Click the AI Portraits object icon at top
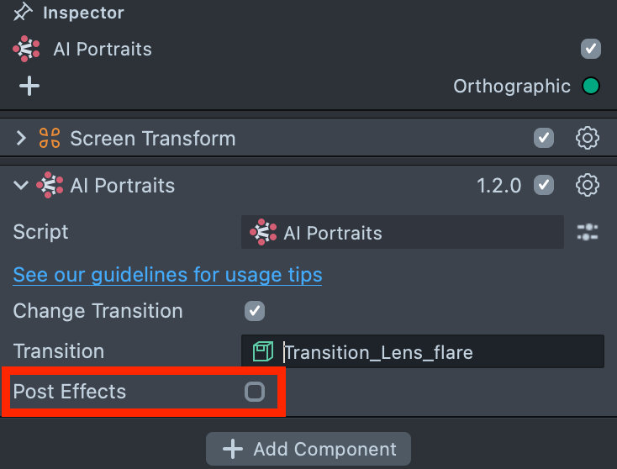This screenshot has width=617, height=469. (x=27, y=49)
